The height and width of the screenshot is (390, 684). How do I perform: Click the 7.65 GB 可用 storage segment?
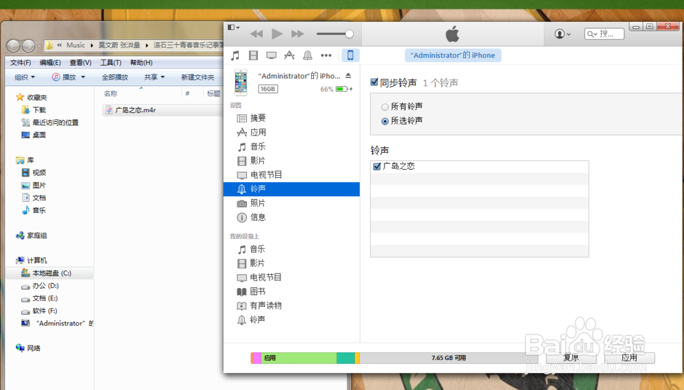click(449, 358)
